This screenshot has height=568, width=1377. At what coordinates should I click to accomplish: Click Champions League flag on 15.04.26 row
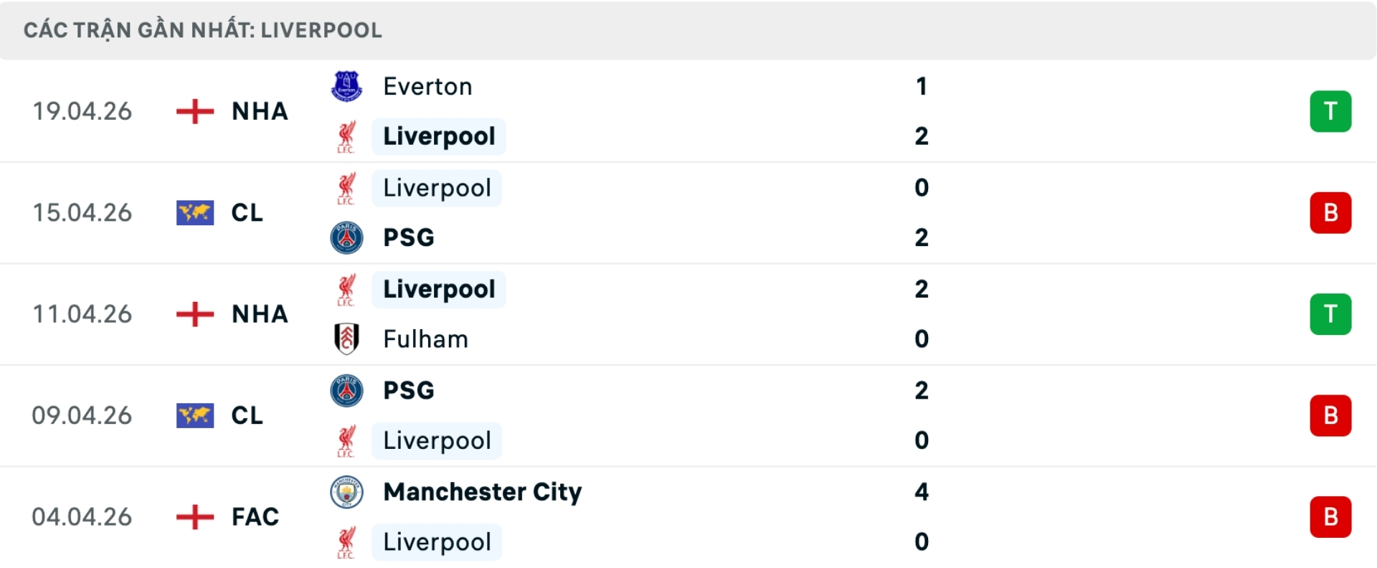click(x=195, y=213)
